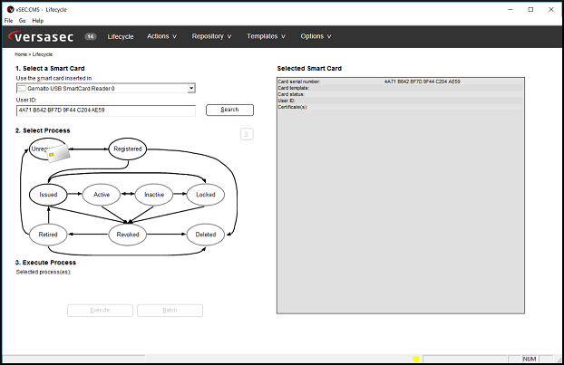Select the Active state node

coord(102,195)
